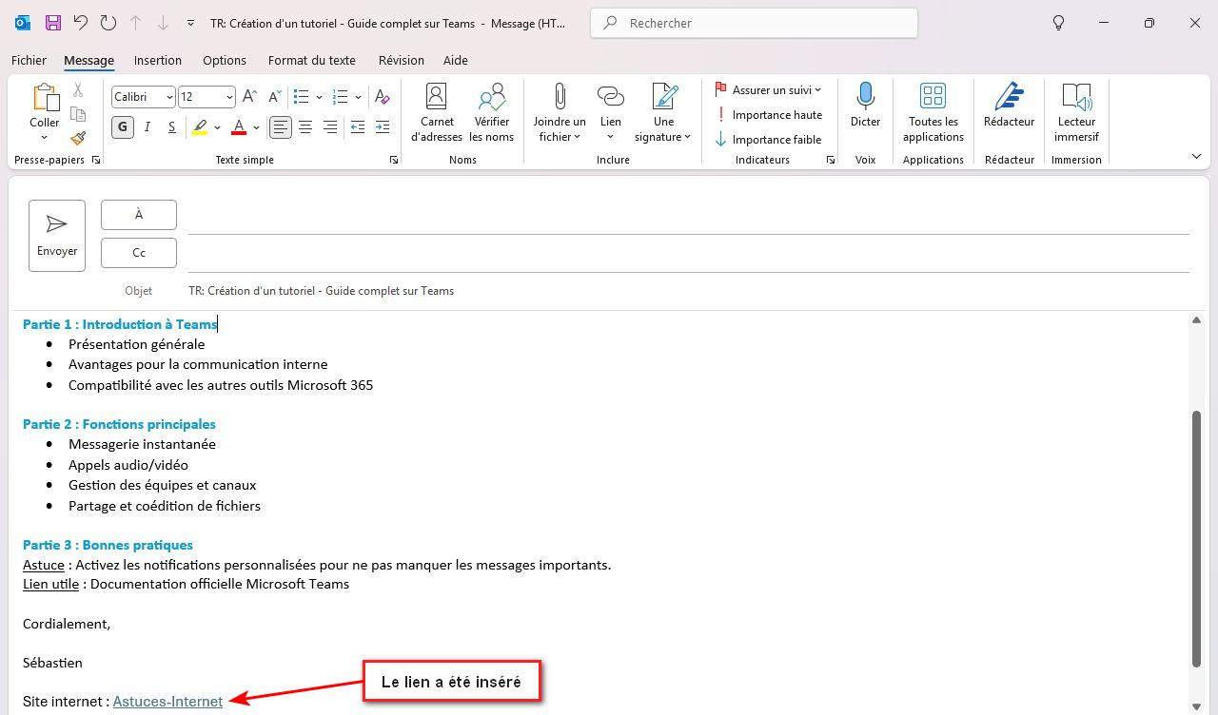Image resolution: width=1218 pixels, height=715 pixels.
Task: Clear all formatting with the eraser A icon
Action: (x=382, y=96)
